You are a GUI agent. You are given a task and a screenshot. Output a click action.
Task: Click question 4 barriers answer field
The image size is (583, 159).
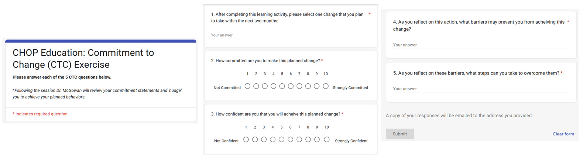pos(481,45)
